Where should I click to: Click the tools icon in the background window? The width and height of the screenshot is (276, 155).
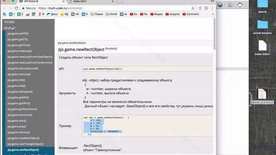230,5
